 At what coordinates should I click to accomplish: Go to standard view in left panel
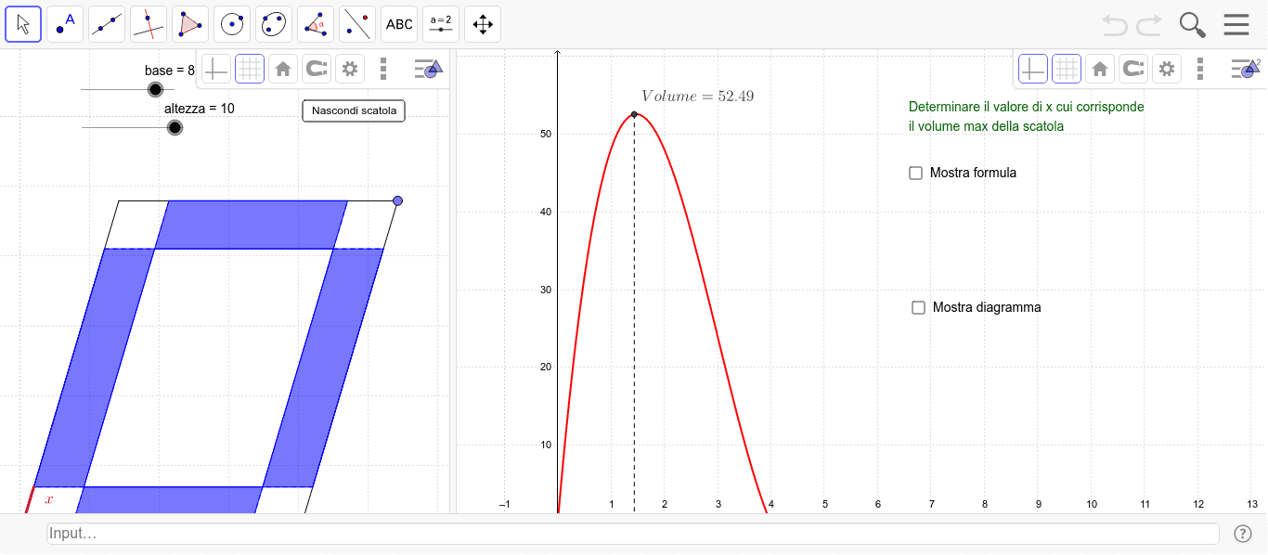[x=283, y=69]
